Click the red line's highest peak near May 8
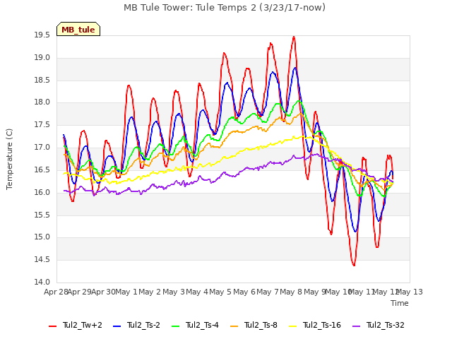Viewport: 452px width, 339px height. coord(294,37)
